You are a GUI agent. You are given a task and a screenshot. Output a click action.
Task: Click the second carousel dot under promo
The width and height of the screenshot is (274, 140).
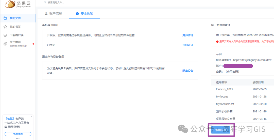tap(19, 138)
